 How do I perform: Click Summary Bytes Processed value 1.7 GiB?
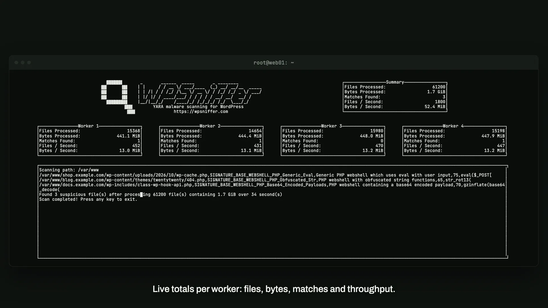436,92
